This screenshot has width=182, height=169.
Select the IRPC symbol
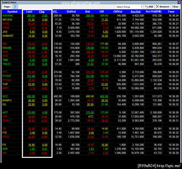click(x=5, y=88)
